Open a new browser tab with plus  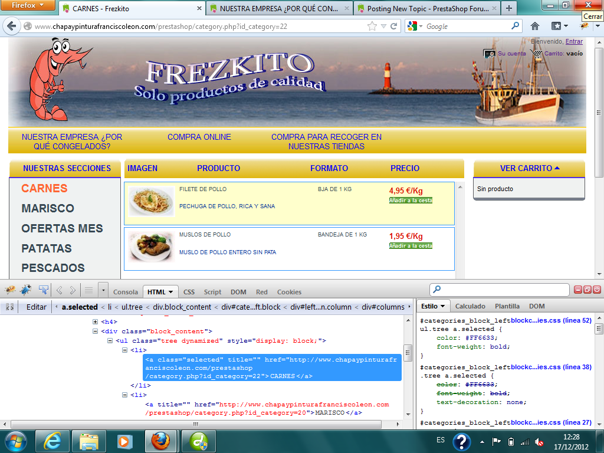click(509, 8)
